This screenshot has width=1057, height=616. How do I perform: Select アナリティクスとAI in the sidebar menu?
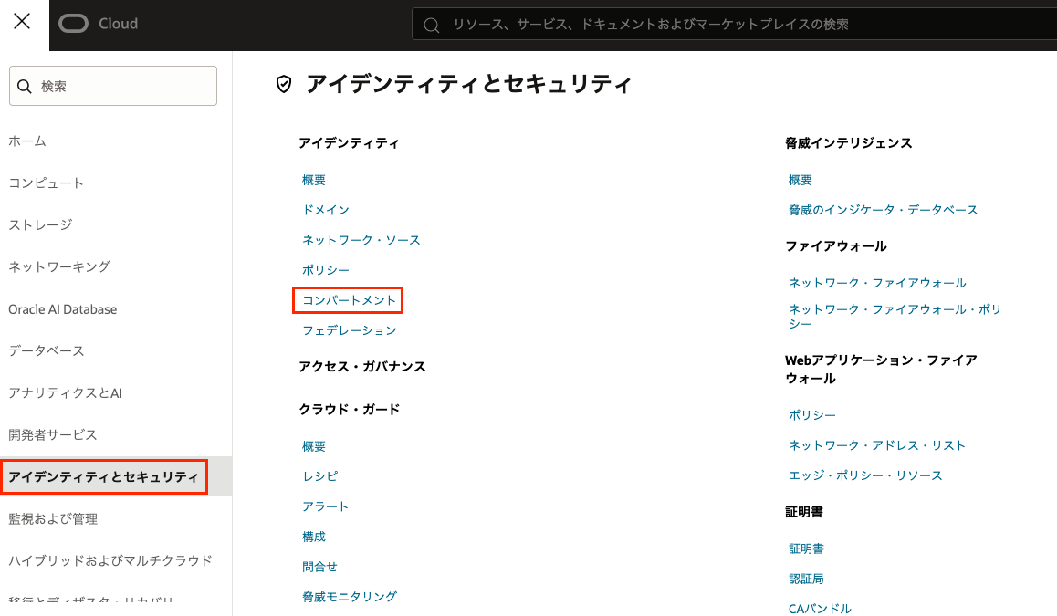point(66,393)
